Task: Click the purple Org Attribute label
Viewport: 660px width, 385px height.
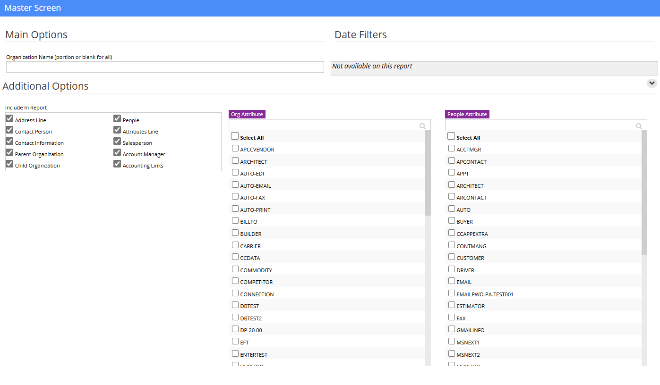Action: tap(247, 114)
